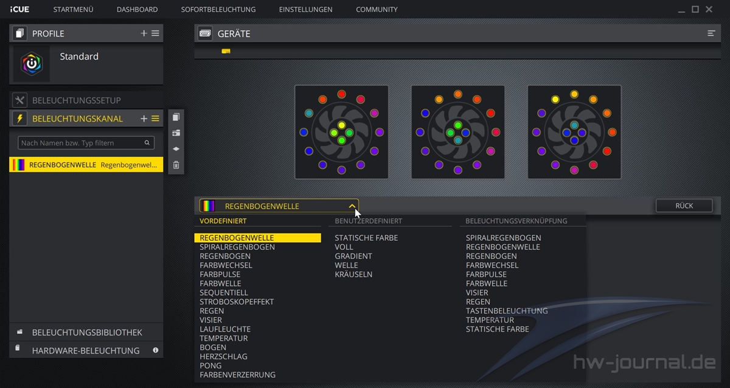This screenshot has height=388, width=730.
Task: Select custom effect Kräuseln
Action: pos(353,274)
